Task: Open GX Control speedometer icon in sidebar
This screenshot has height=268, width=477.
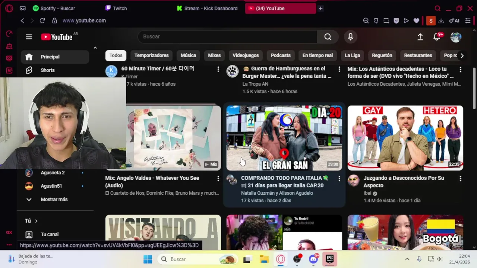Action: [9, 34]
